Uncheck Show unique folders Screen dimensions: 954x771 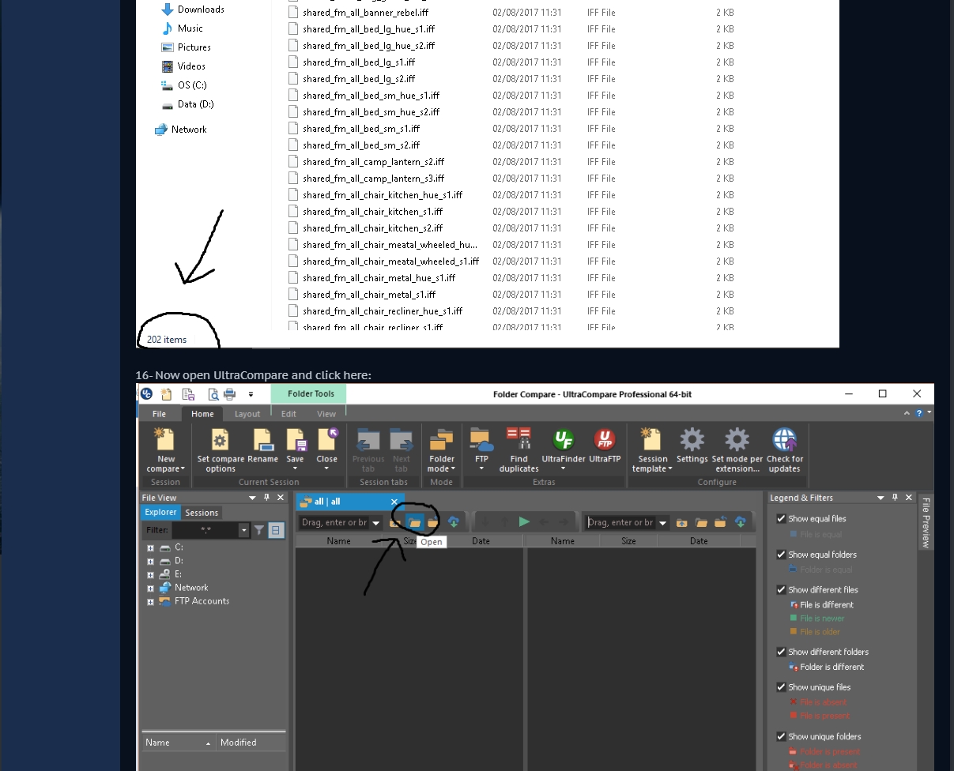tap(781, 736)
